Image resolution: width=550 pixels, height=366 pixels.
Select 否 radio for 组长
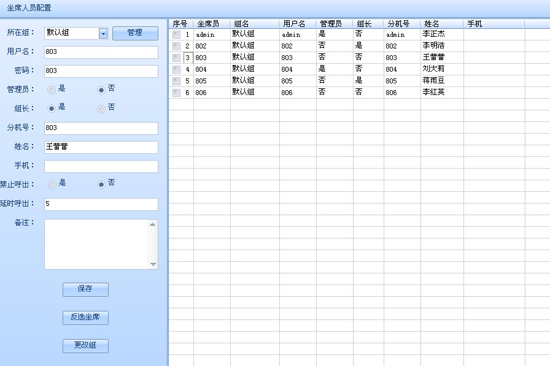point(101,109)
